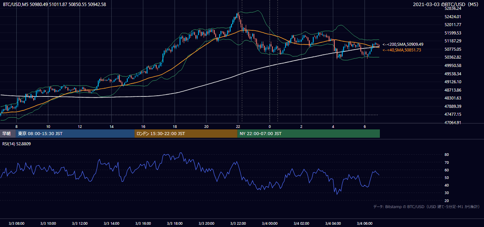The height and width of the screenshot is (227, 484).
Task: Click the bottom time label 3/3 22:00
Action: coord(238,223)
